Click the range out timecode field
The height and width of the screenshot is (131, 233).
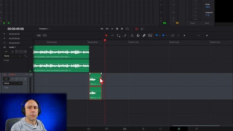point(14,39)
